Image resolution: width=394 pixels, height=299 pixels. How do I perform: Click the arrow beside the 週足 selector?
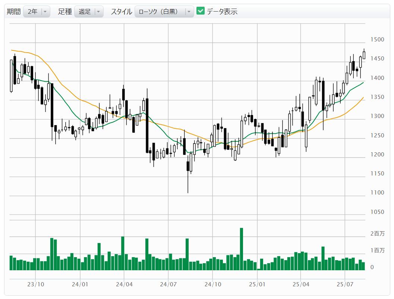click(x=98, y=12)
